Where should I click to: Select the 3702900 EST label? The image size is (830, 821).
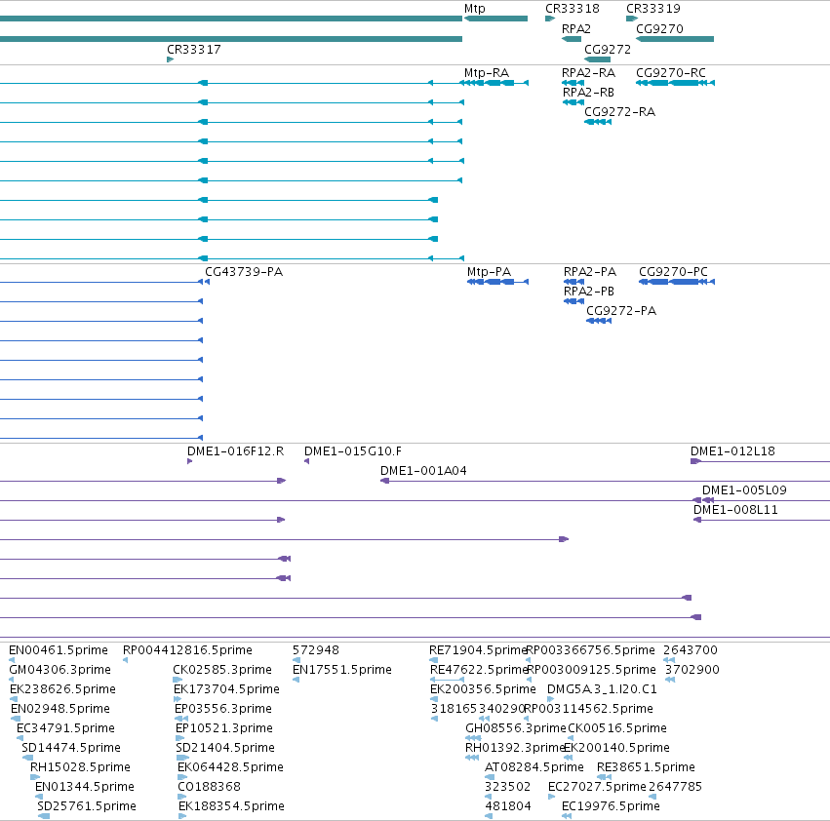coord(692,670)
